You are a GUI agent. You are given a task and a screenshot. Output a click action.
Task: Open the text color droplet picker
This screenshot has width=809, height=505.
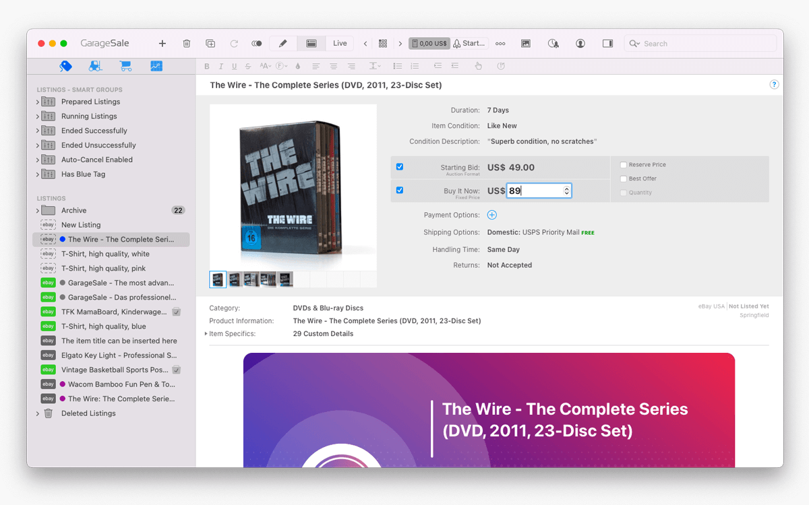click(298, 66)
